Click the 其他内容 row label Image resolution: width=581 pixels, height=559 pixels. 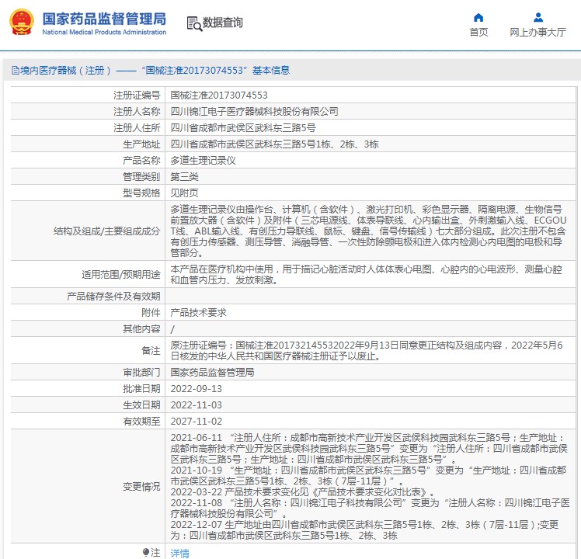[141, 329]
